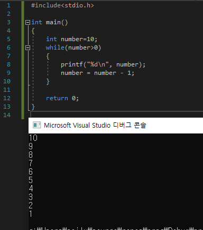Click the 'number = number - 1;' line
This screenshot has width=203, height=230.
click(97, 73)
